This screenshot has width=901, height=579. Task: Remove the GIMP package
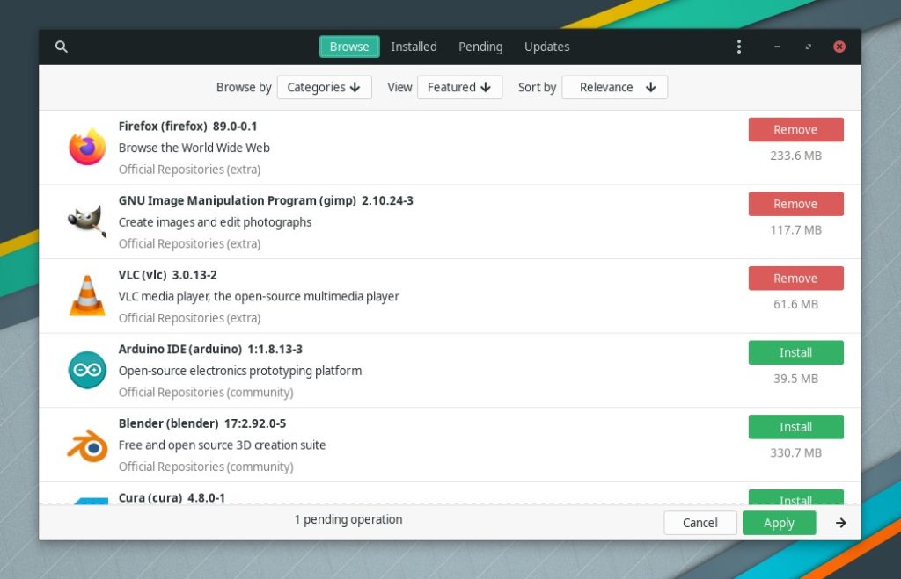[795, 204]
